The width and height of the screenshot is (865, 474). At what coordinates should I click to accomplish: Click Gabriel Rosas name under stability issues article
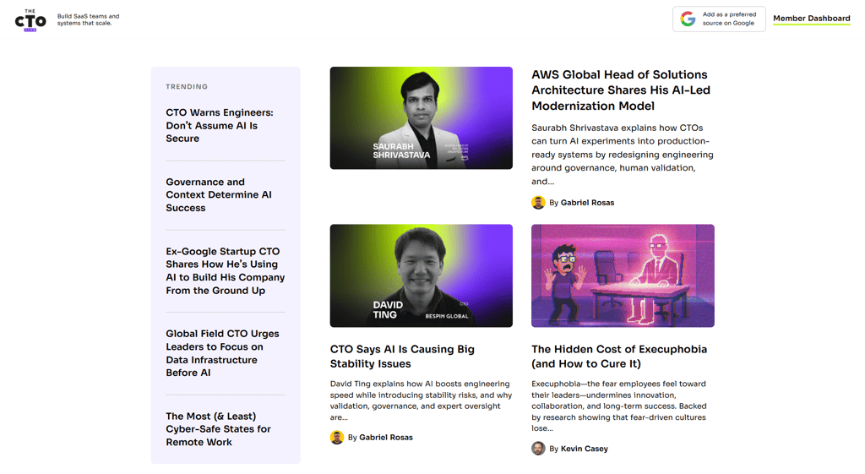pyautogui.click(x=385, y=437)
